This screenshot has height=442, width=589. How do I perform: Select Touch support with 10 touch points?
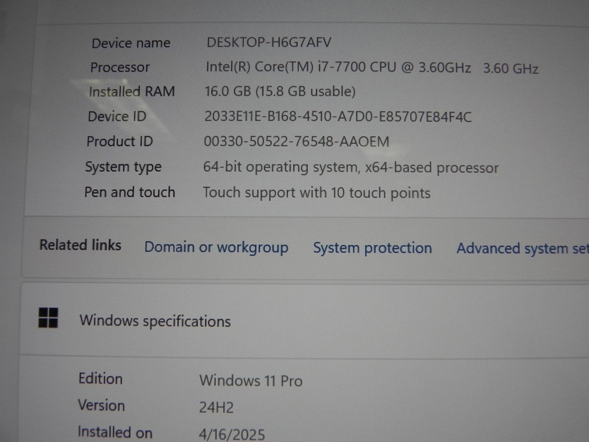point(317,193)
